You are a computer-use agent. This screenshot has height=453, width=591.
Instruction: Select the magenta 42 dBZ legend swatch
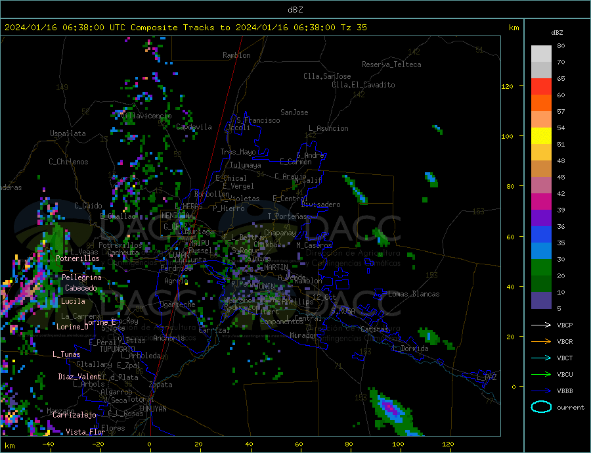(x=541, y=202)
